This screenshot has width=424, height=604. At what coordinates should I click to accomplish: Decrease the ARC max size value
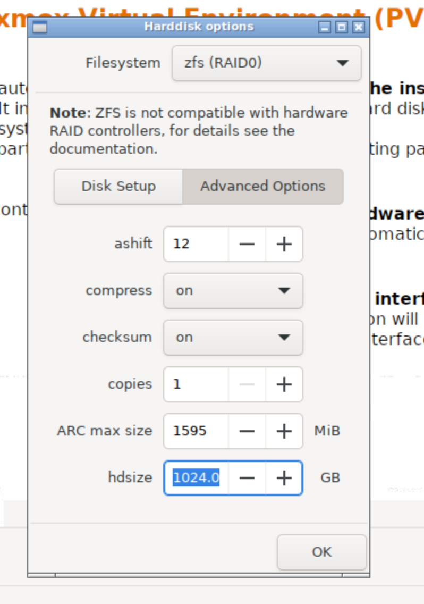pyautogui.click(x=247, y=431)
